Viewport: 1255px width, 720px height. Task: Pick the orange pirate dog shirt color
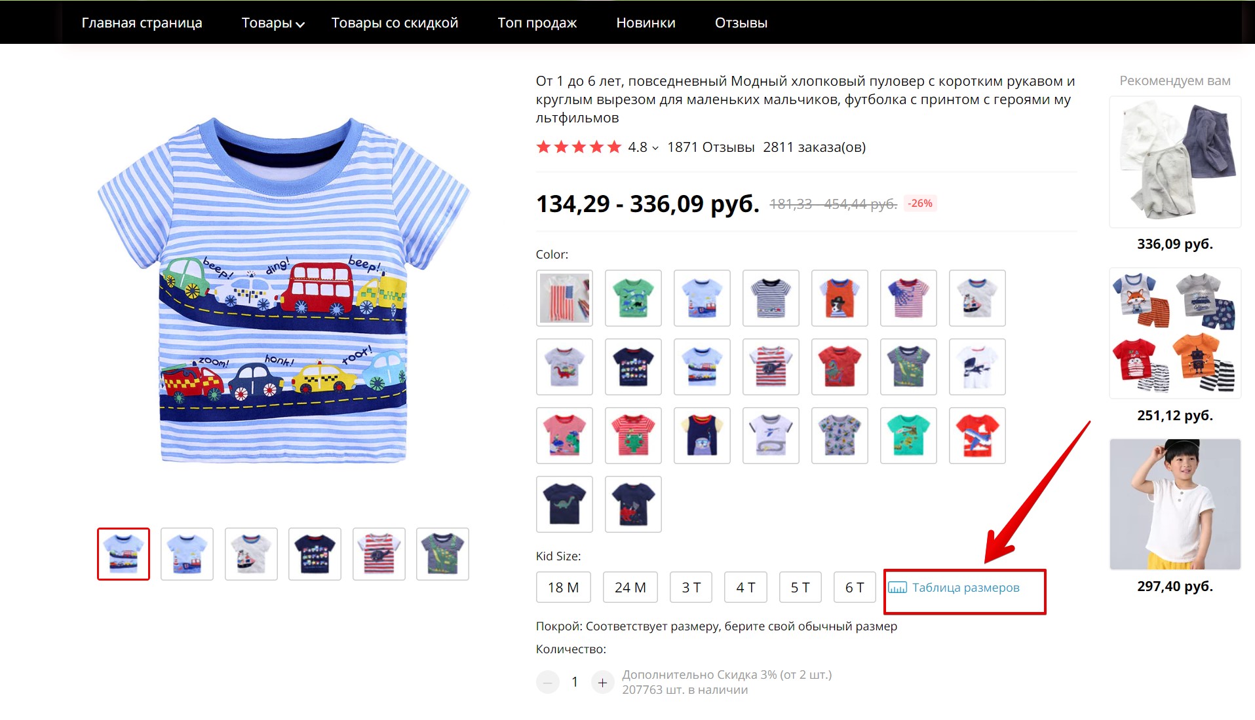click(x=840, y=298)
